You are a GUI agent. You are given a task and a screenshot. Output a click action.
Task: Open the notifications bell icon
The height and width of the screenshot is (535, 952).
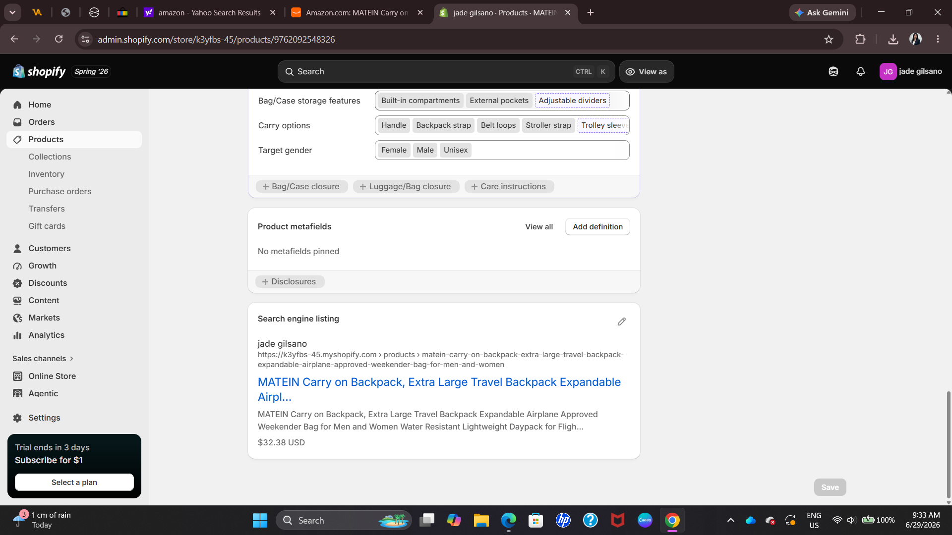[861, 72]
